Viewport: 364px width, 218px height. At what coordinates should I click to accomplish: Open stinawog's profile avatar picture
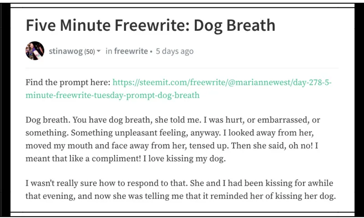[x=35, y=51]
